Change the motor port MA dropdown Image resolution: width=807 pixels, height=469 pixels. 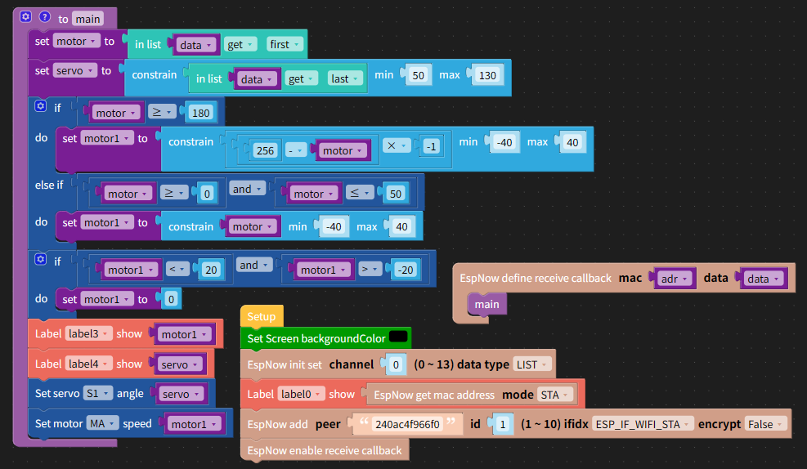pyautogui.click(x=102, y=423)
